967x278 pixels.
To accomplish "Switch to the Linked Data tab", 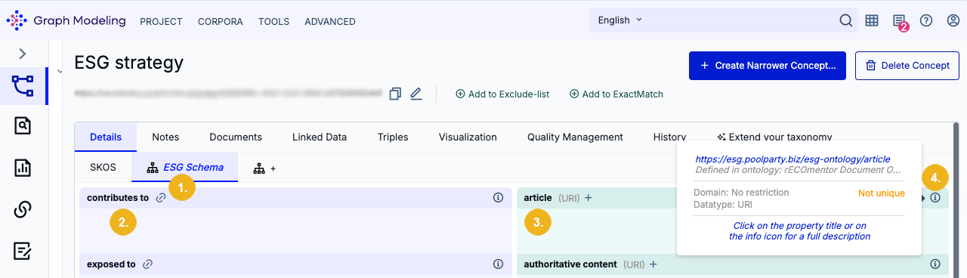I will tap(320, 137).
